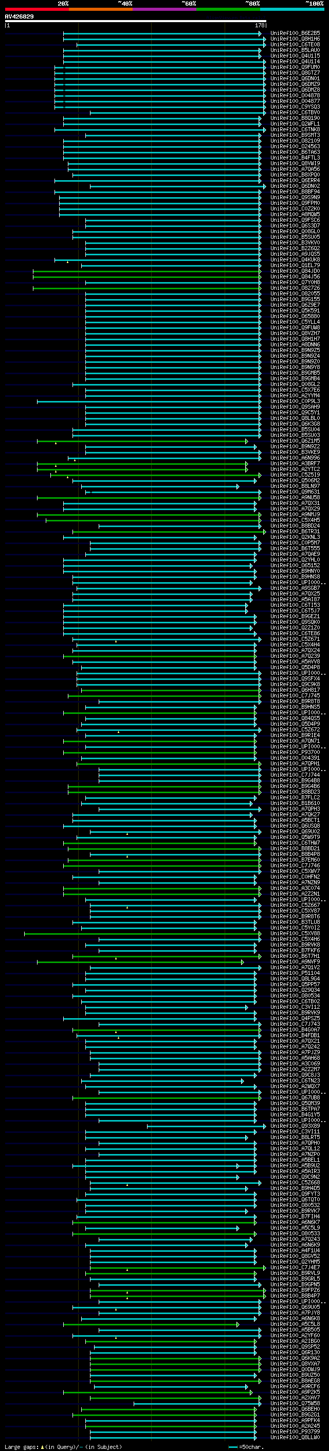Click the UniRef100_Q6ERR4 label

(295, 180)
